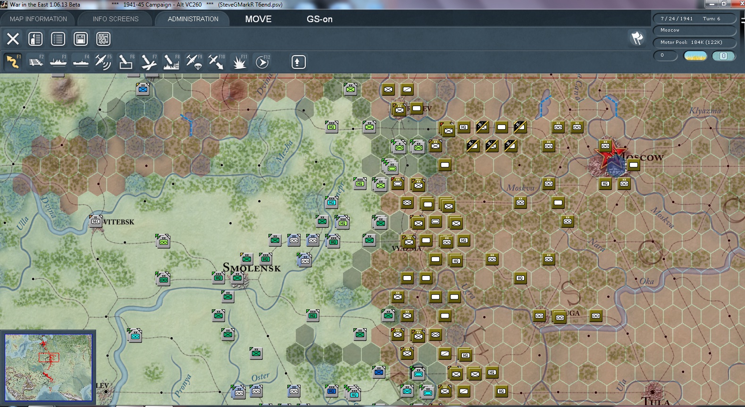
Task: Click the F12 end turn icon
Action: click(262, 62)
